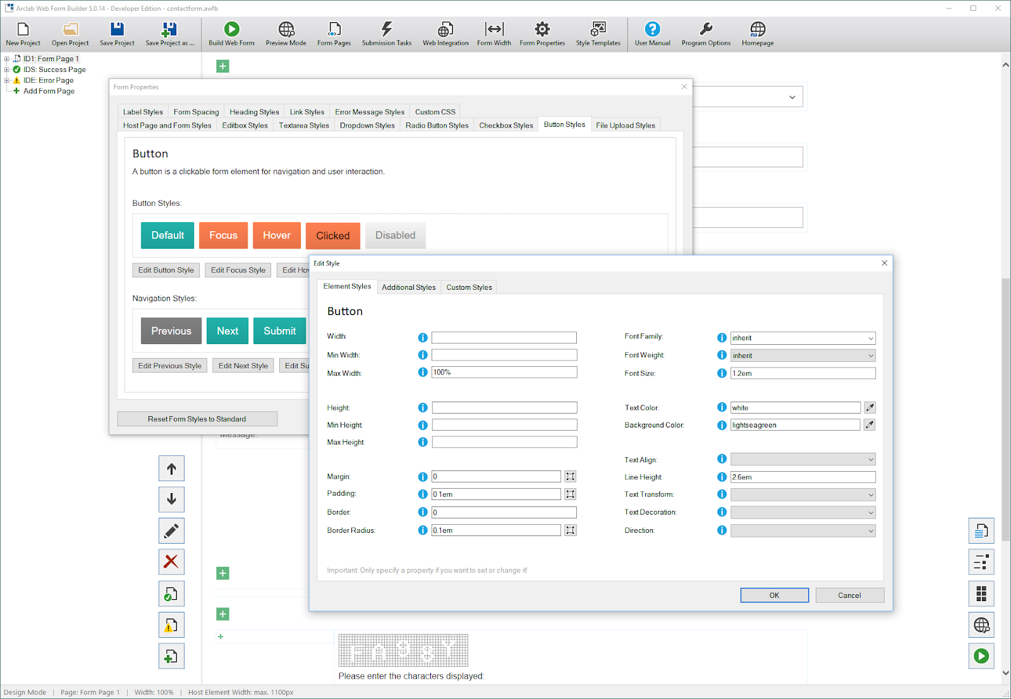Viewport: 1011px width, 699px height.
Task: Open the Label Styles tab
Action: [x=143, y=112]
